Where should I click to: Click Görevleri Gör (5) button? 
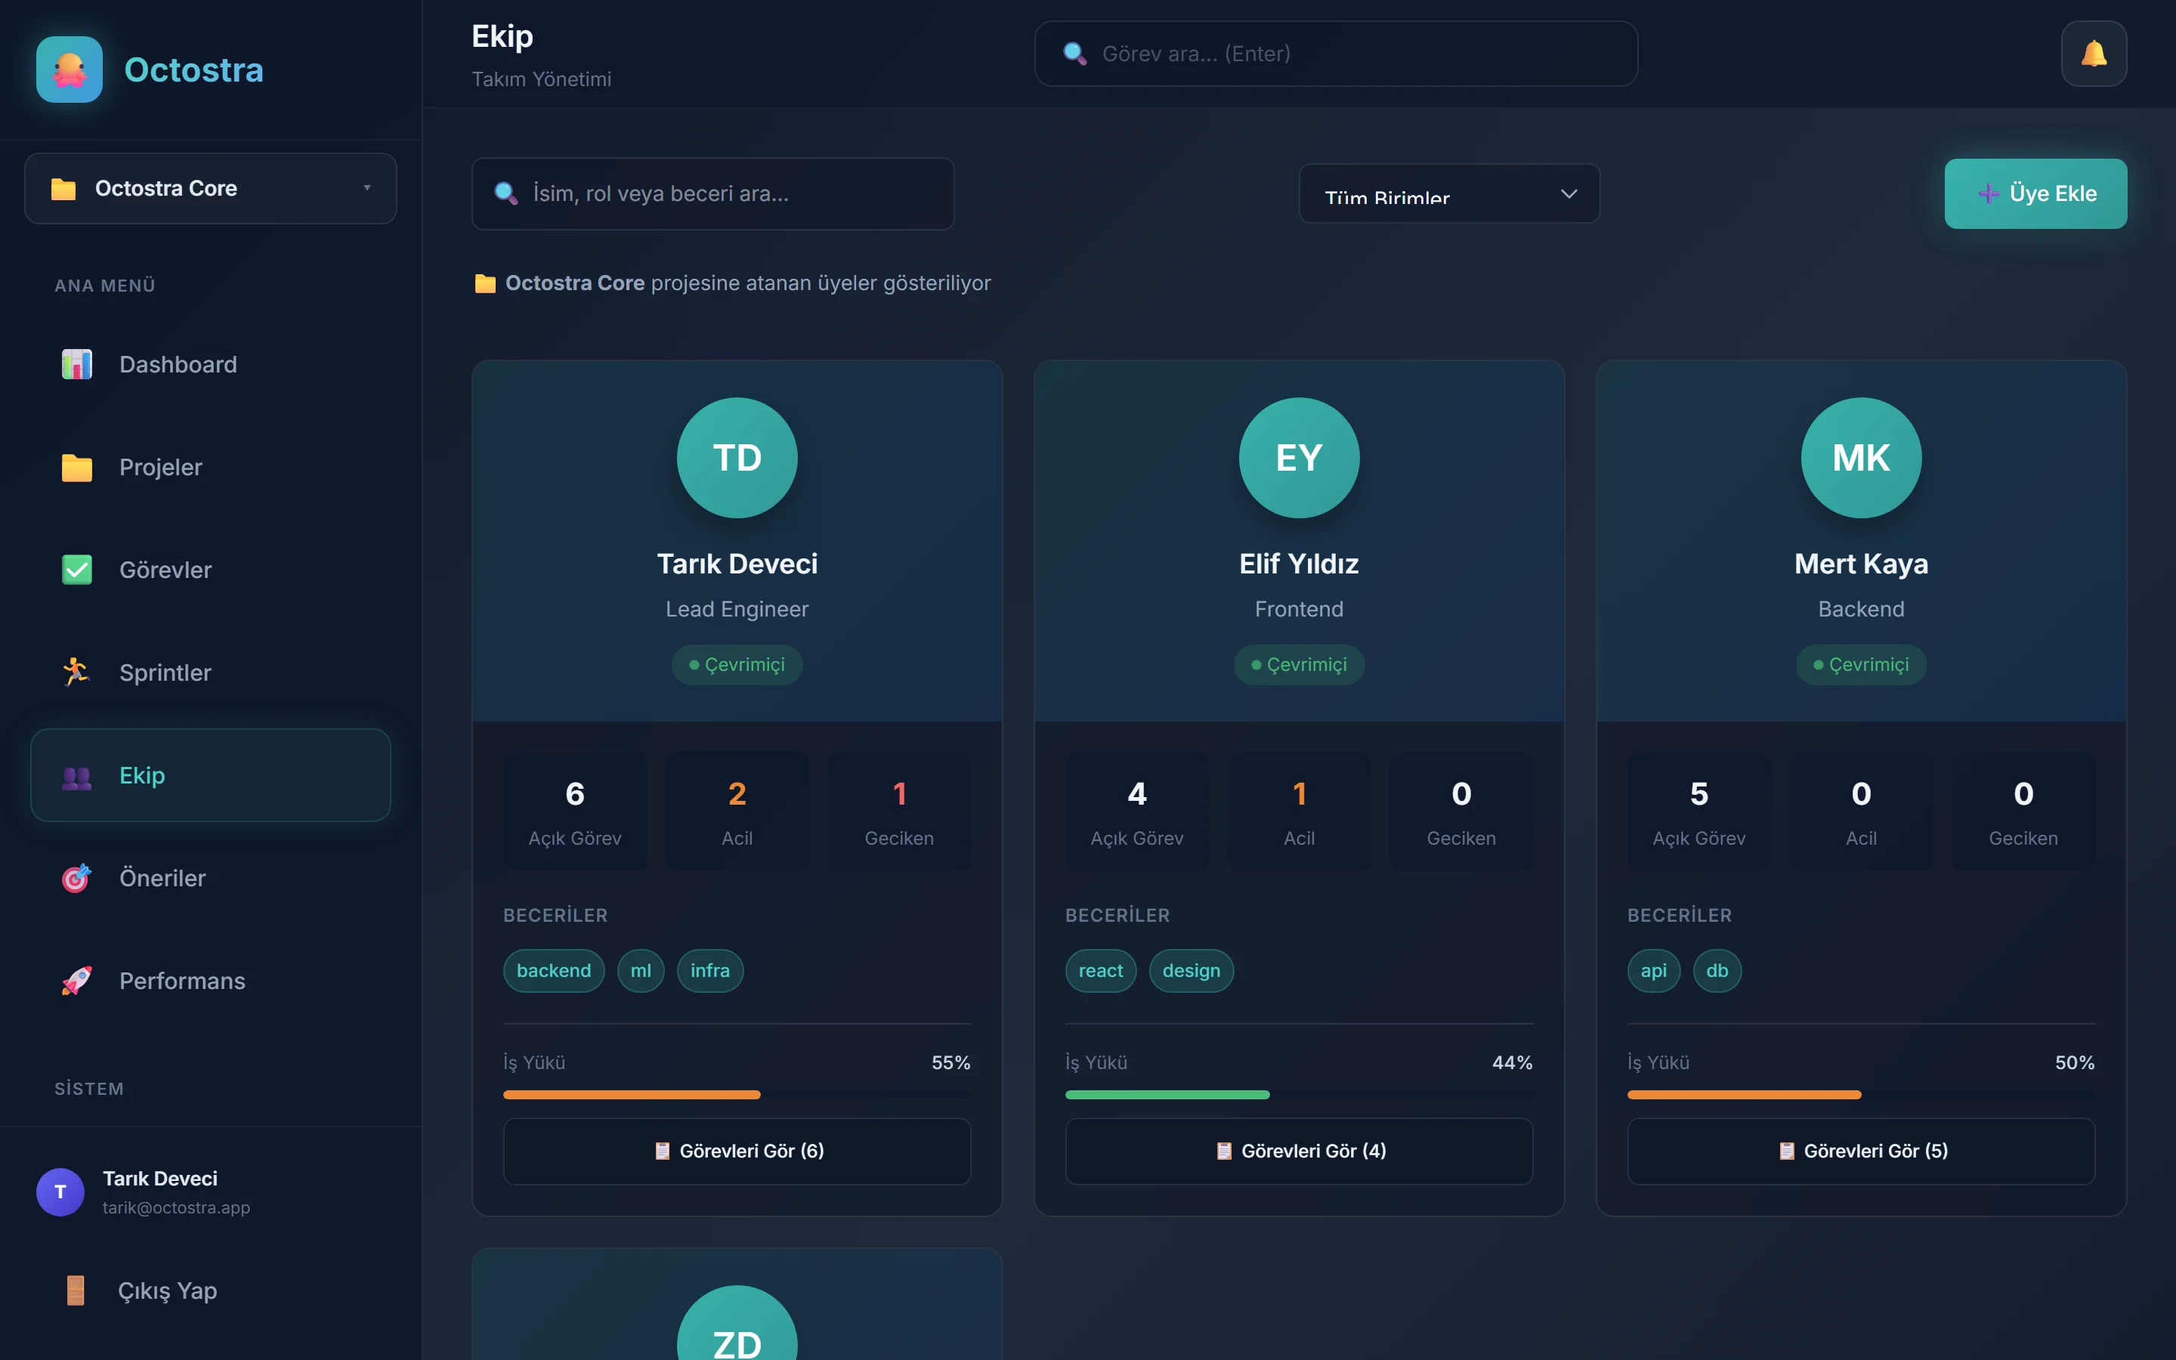coord(1861,1151)
